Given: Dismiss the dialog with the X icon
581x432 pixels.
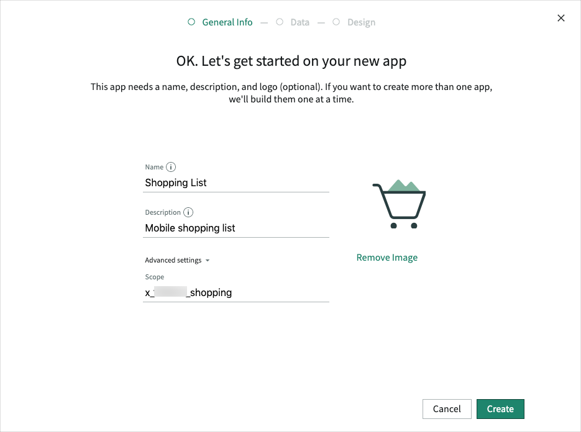Looking at the screenshot, I should click(x=560, y=18).
